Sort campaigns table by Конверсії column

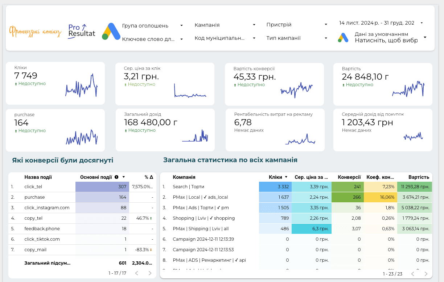point(349,177)
